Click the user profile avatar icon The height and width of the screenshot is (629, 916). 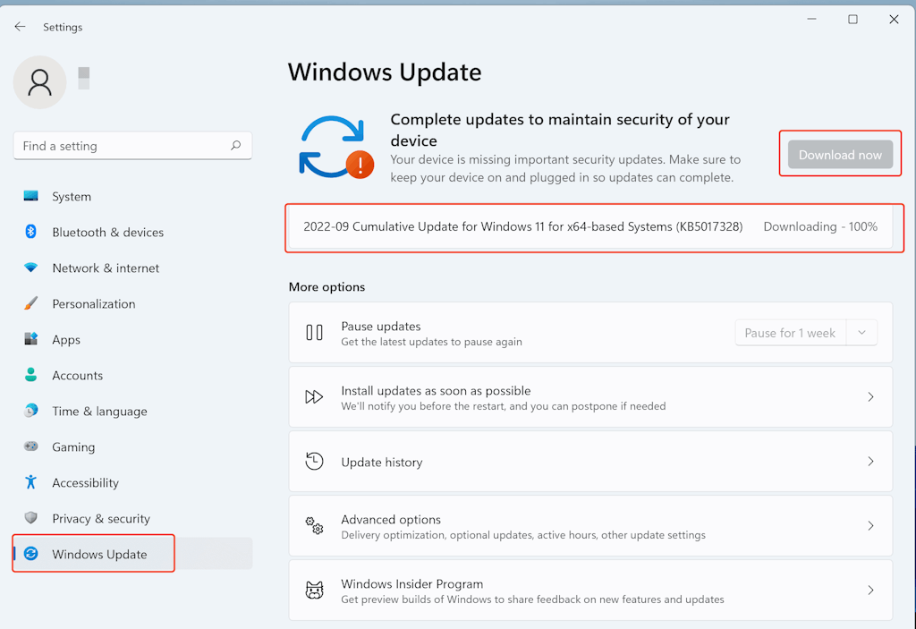39,82
